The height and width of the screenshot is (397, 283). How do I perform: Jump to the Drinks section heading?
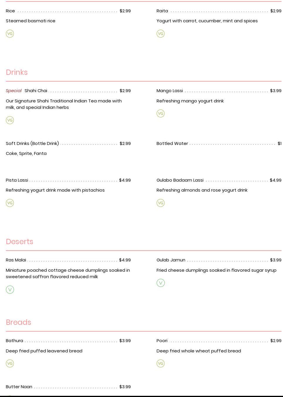17,72
